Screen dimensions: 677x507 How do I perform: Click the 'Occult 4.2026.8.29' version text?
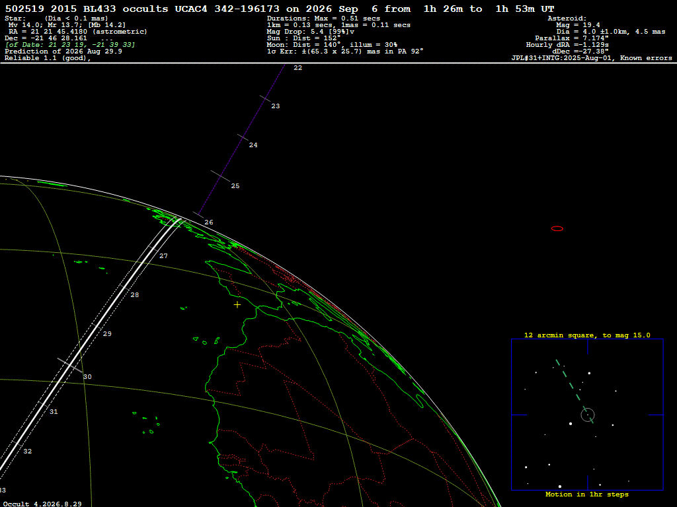[x=42, y=504]
